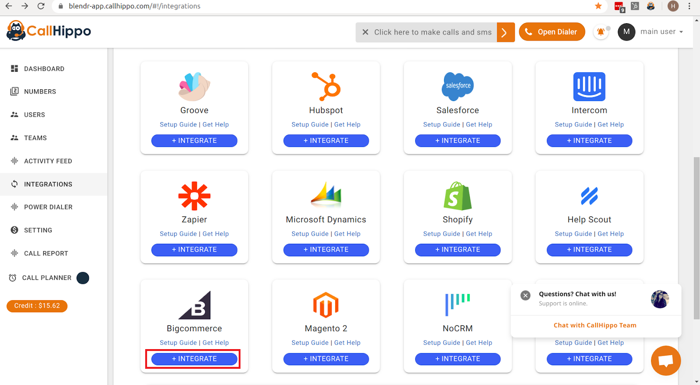Image resolution: width=700 pixels, height=385 pixels.
Task: Open Chrome three-dot menu
Action: click(689, 6)
